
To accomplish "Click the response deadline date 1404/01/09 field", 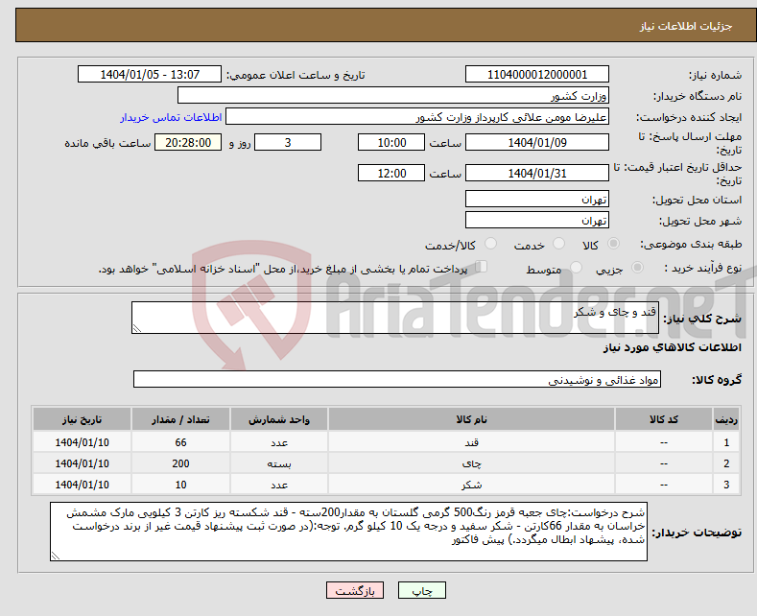I will click(x=537, y=142).
